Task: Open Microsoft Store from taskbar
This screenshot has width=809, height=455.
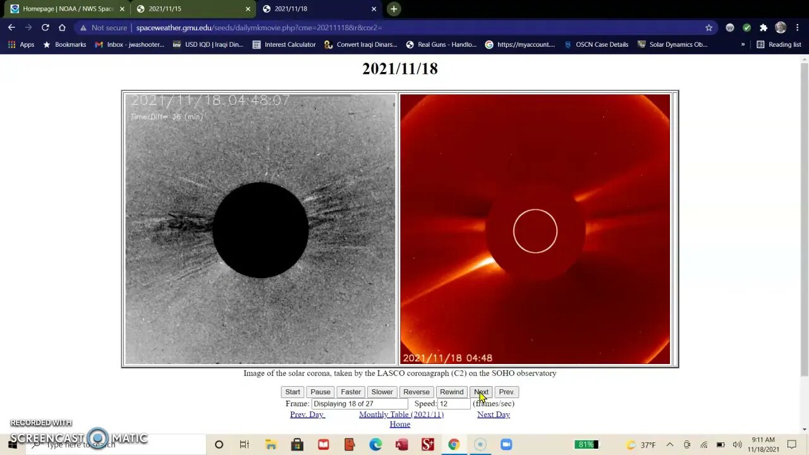Action: pyautogui.click(x=297, y=445)
